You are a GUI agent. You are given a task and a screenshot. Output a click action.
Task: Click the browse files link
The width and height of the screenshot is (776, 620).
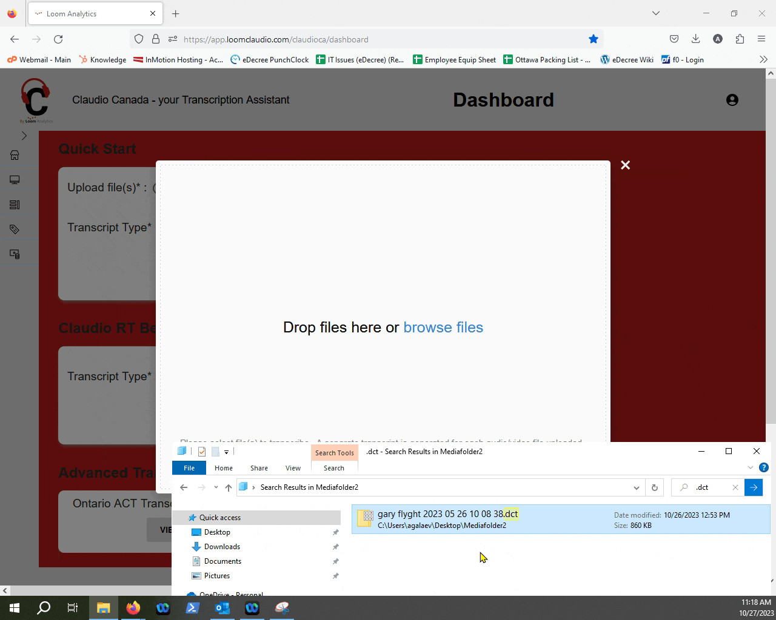[443, 328]
